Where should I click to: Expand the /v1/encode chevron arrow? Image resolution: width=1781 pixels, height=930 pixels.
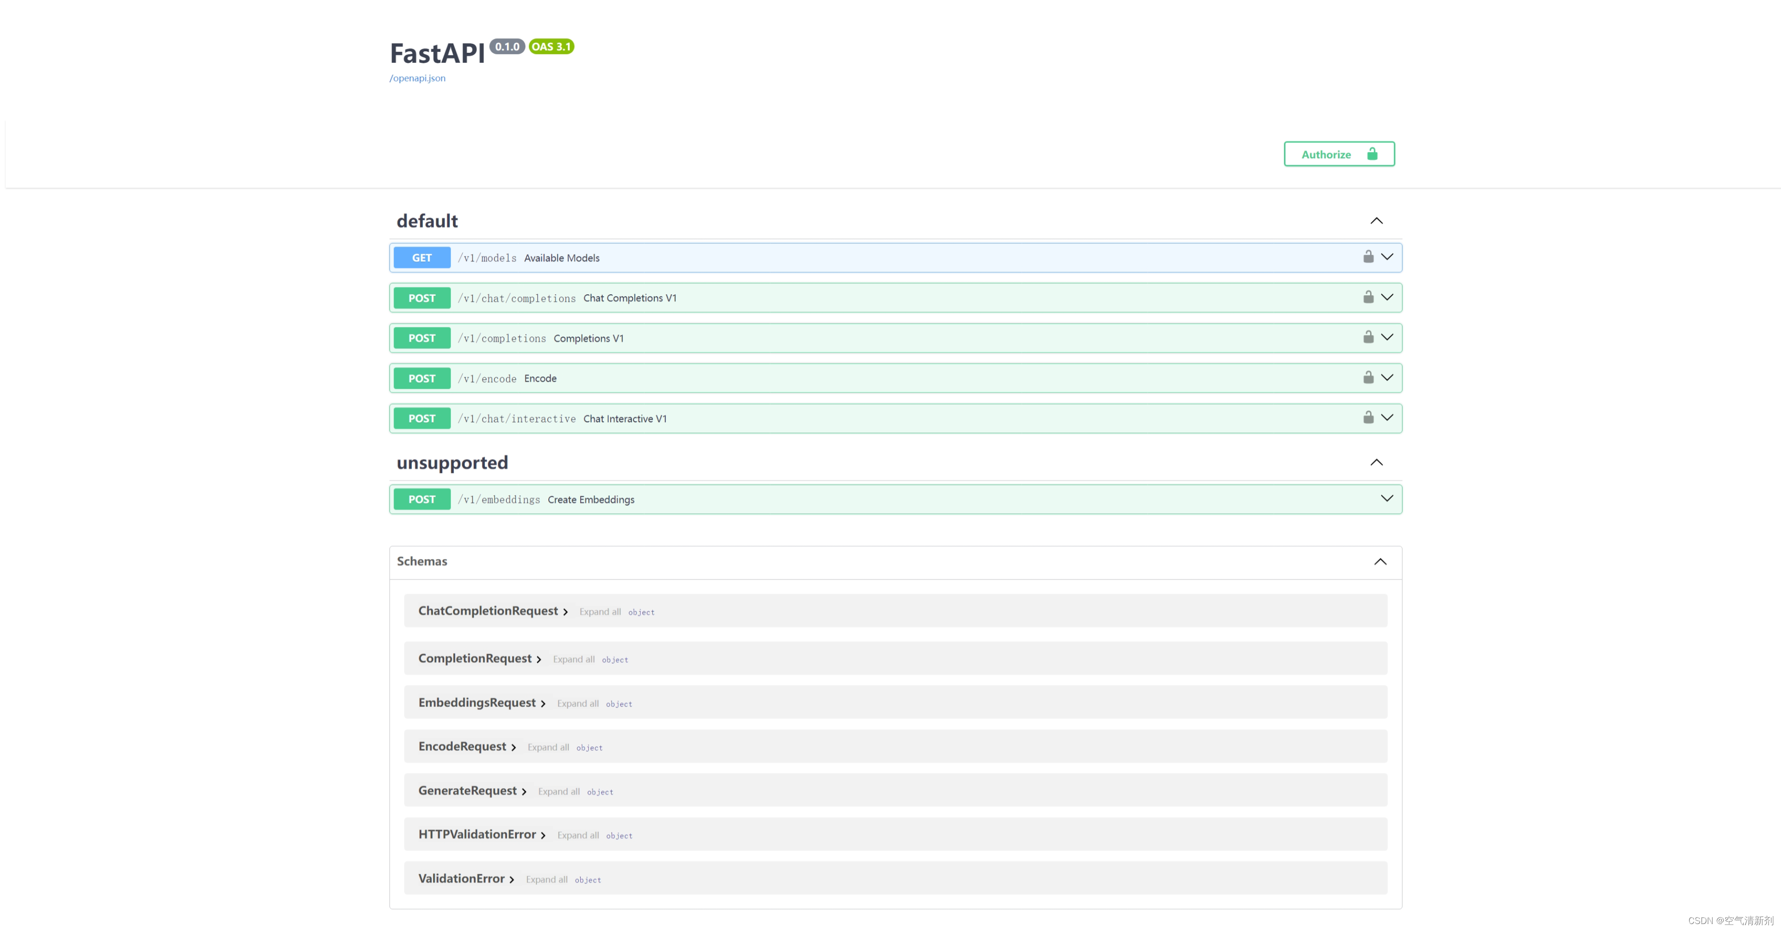click(x=1386, y=376)
